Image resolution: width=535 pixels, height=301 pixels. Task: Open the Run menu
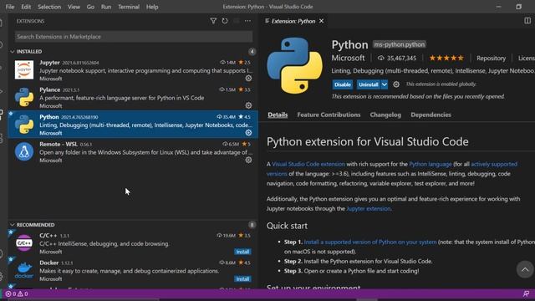[106, 7]
